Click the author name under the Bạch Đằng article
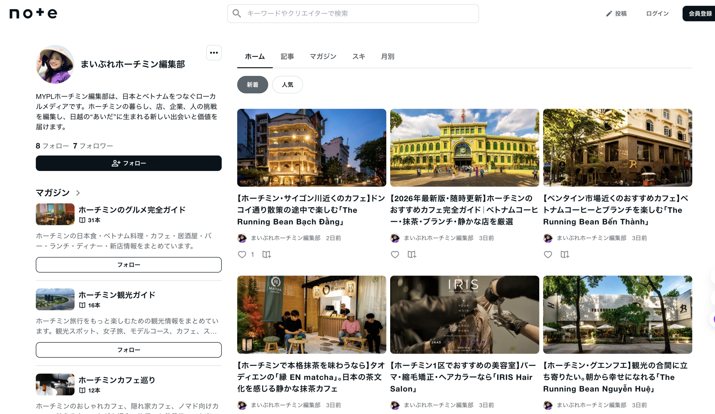Image resolution: width=715 pixels, height=414 pixels. (286, 238)
